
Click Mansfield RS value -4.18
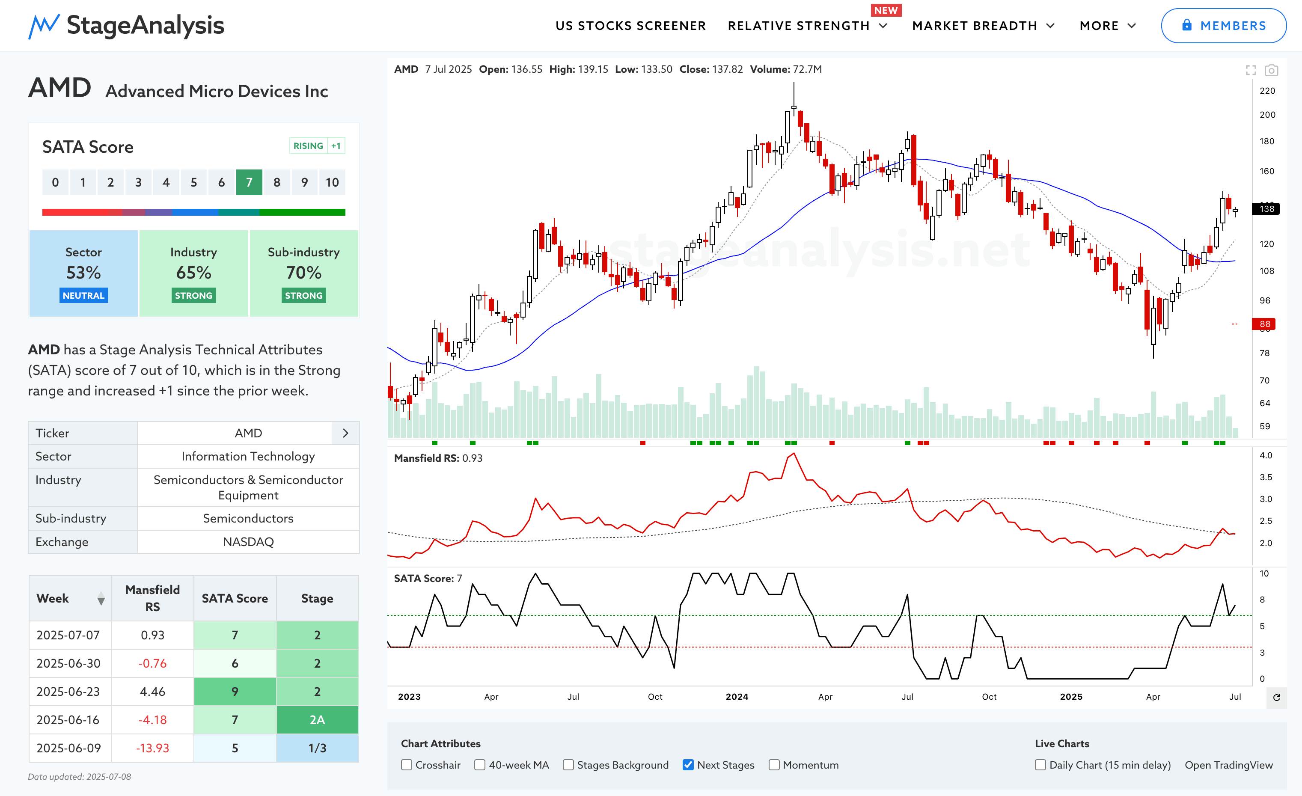(153, 720)
